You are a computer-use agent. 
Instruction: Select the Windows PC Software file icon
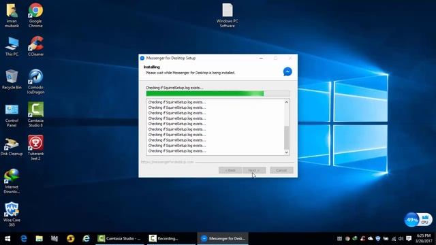(227, 16)
